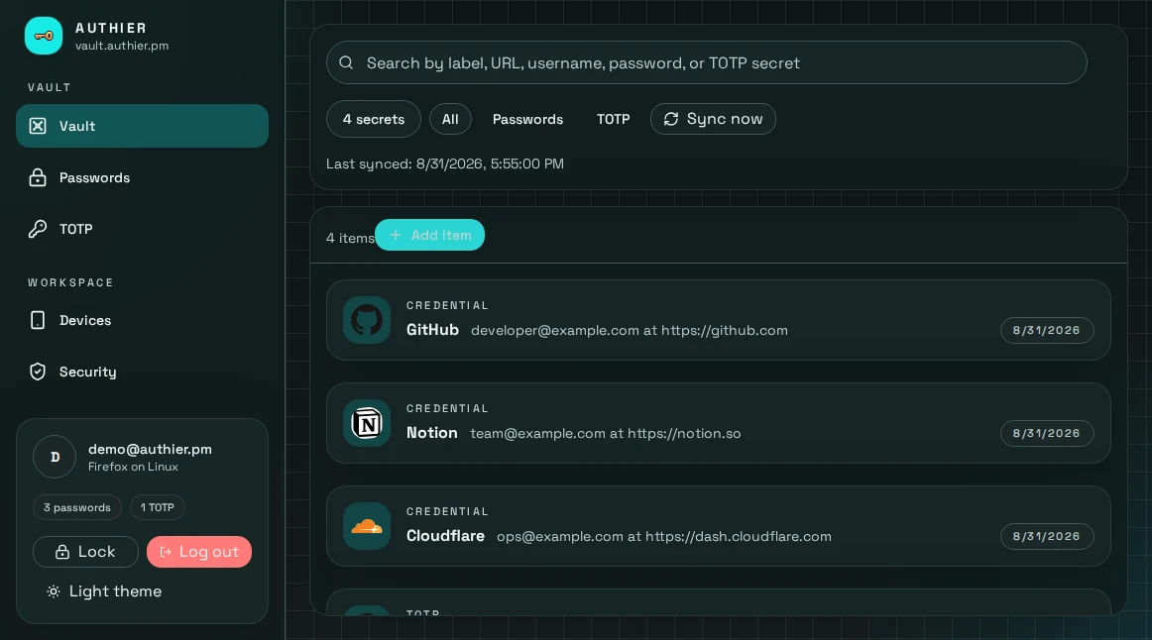1152x640 pixels.
Task: Switch to Light theme
Action: [x=103, y=590]
